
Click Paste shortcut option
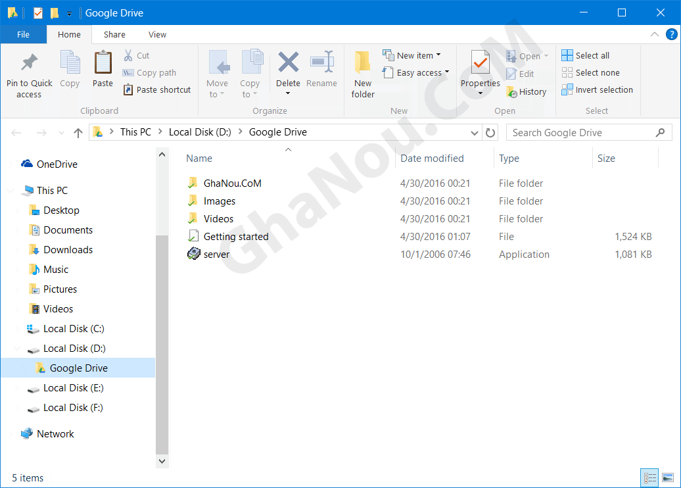point(157,89)
